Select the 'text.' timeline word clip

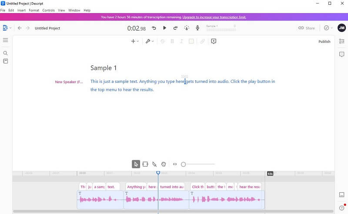coord(113,187)
